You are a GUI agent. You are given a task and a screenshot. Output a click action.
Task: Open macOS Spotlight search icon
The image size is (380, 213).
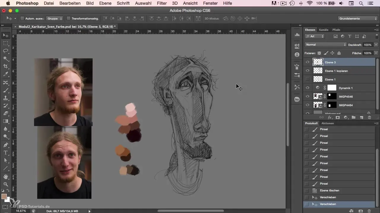(361, 3)
